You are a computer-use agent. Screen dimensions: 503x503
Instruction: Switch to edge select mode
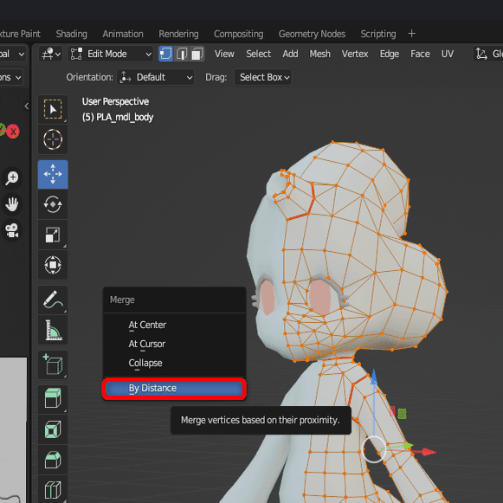tap(182, 54)
